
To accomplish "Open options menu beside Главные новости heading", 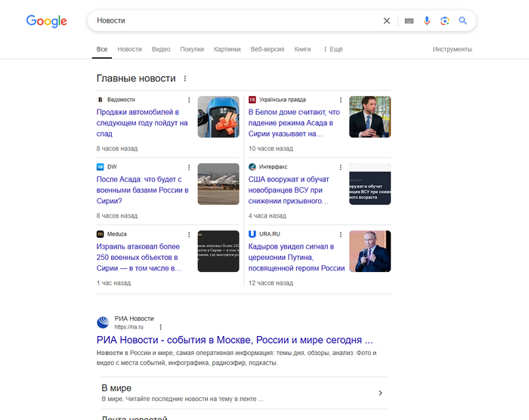I will pos(185,79).
